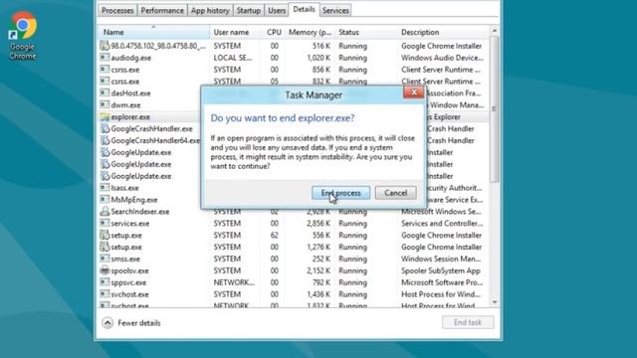Click the explorer.exe folder icon
The image size is (637, 358).
(105, 116)
